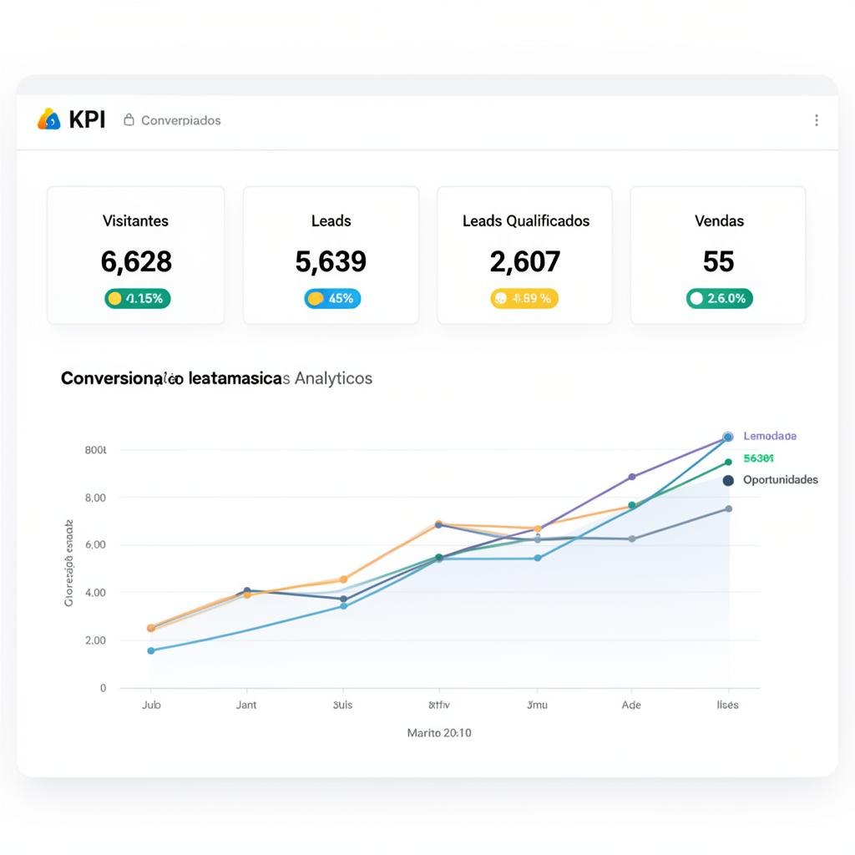This screenshot has height=855, width=855.
Task: Click the KPI app logo icon
Action: click(x=48, y=119)
